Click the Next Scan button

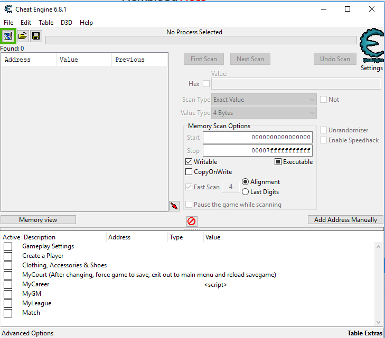coord(250,59)
